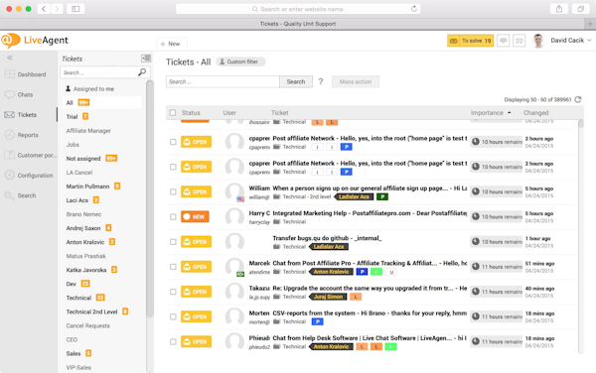Image resolution: width=596 pixels, height=373 pixels.
Task: Sort by the Status column
Action: (x=191, y=113)
